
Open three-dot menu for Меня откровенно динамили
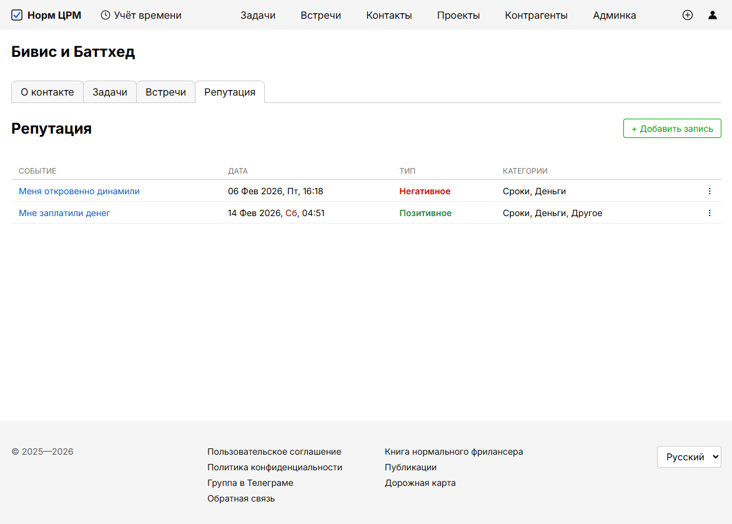pyautogui.click(x=710, y=191)
